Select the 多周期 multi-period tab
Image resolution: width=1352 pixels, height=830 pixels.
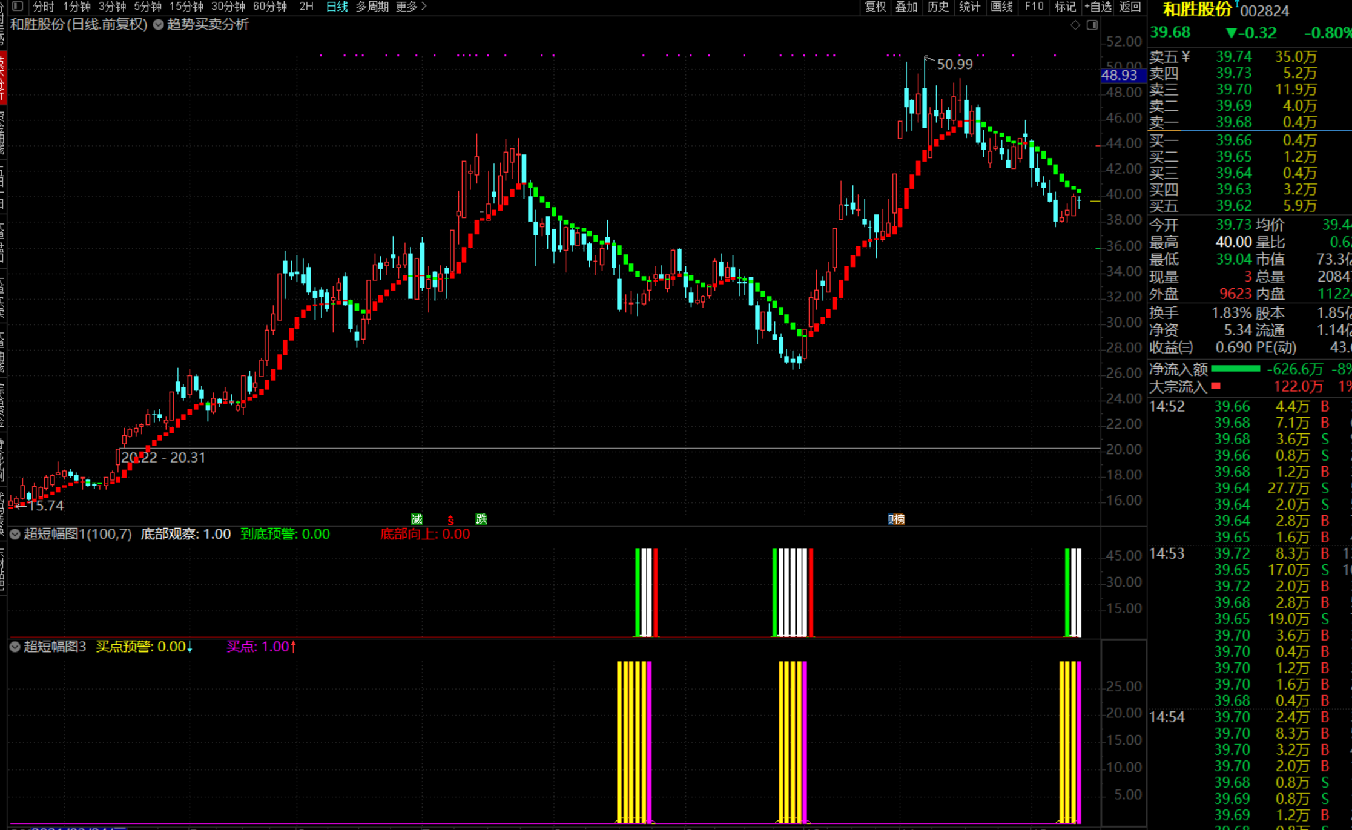[372, 7]
